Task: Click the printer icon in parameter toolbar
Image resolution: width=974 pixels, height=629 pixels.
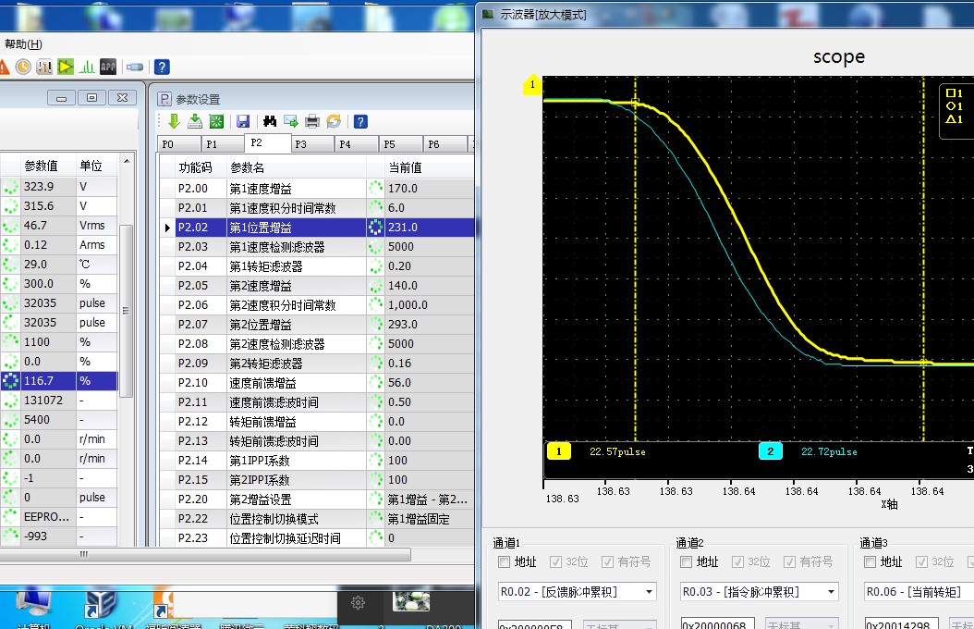Action: [x=312, y=121]
